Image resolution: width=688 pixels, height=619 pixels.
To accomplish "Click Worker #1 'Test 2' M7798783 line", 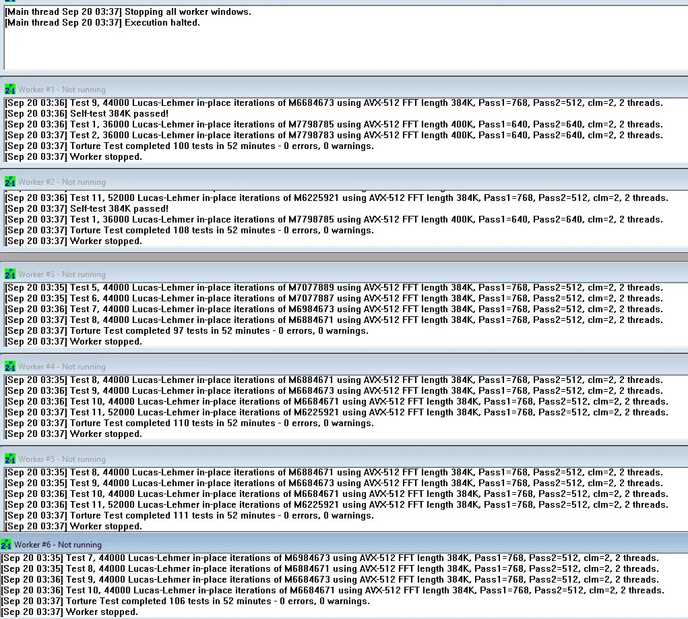I will (334, 135).
